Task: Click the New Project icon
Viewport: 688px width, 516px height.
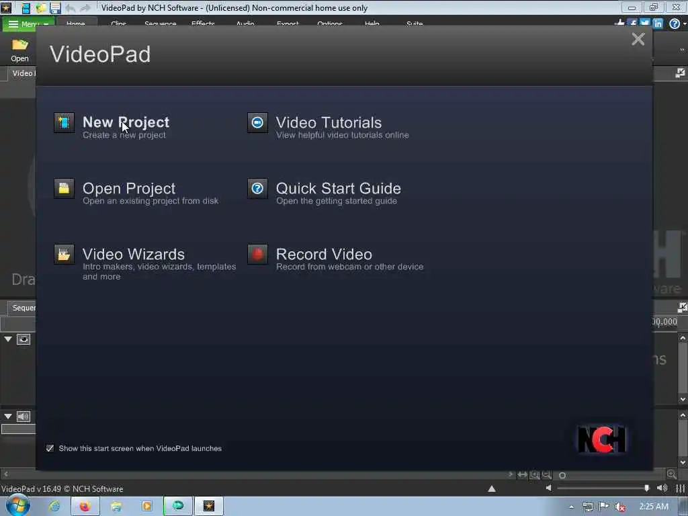Action: (64, 122)
